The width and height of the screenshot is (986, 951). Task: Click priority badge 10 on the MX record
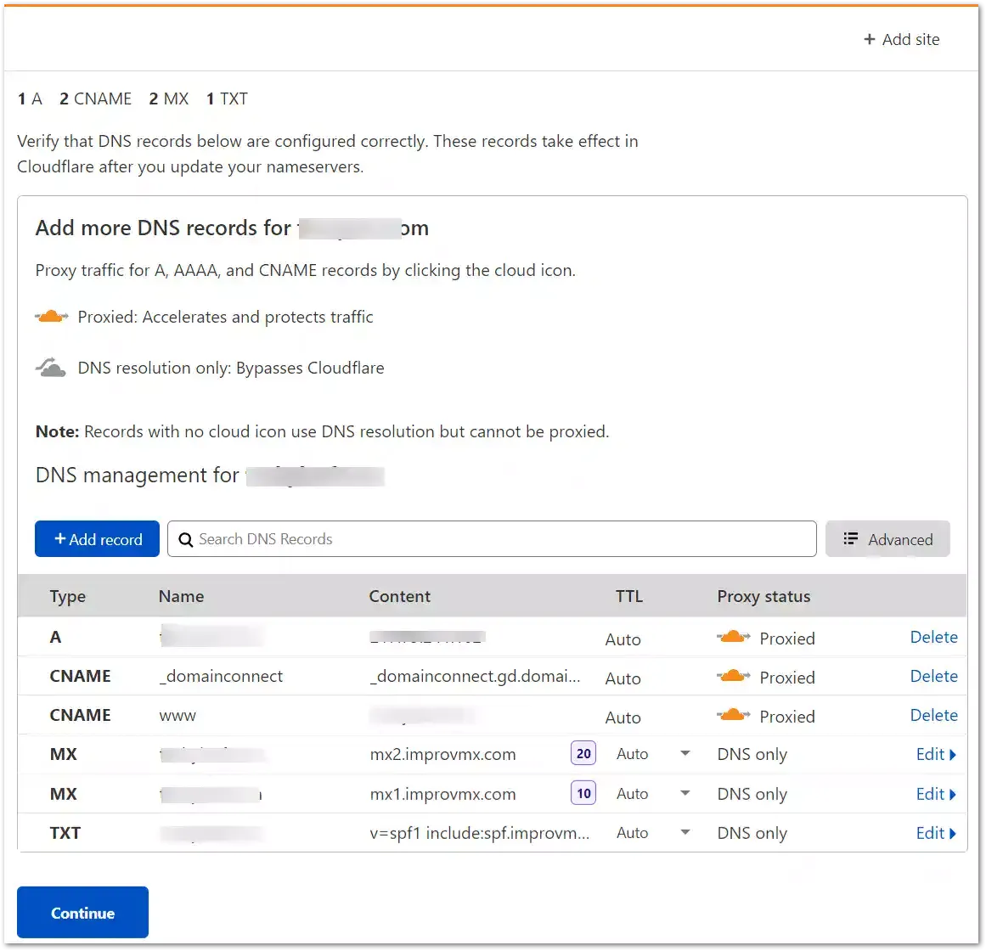pos(583,792)
